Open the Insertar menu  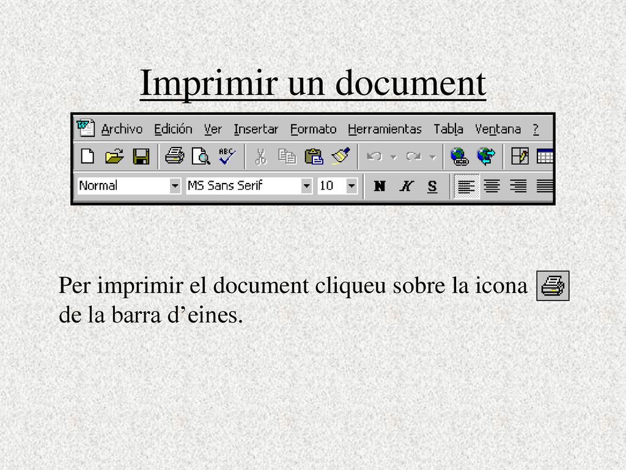tap(256, 129)
